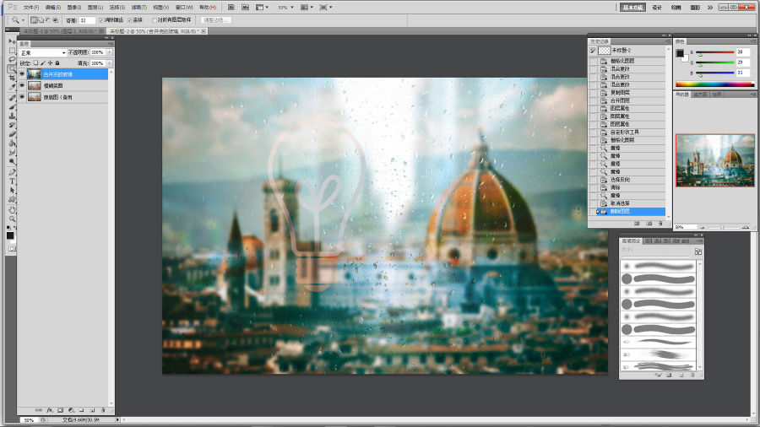Image resolution: width=760 pixels, height=427 pixels.
Task: Click the 基本功能 workspace button
Action: pos(632,7)
